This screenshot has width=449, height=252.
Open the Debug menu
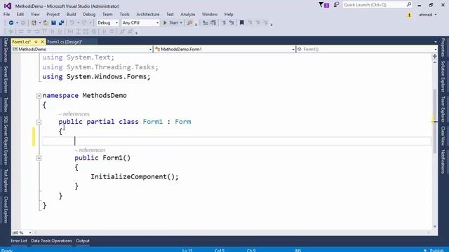89,14
